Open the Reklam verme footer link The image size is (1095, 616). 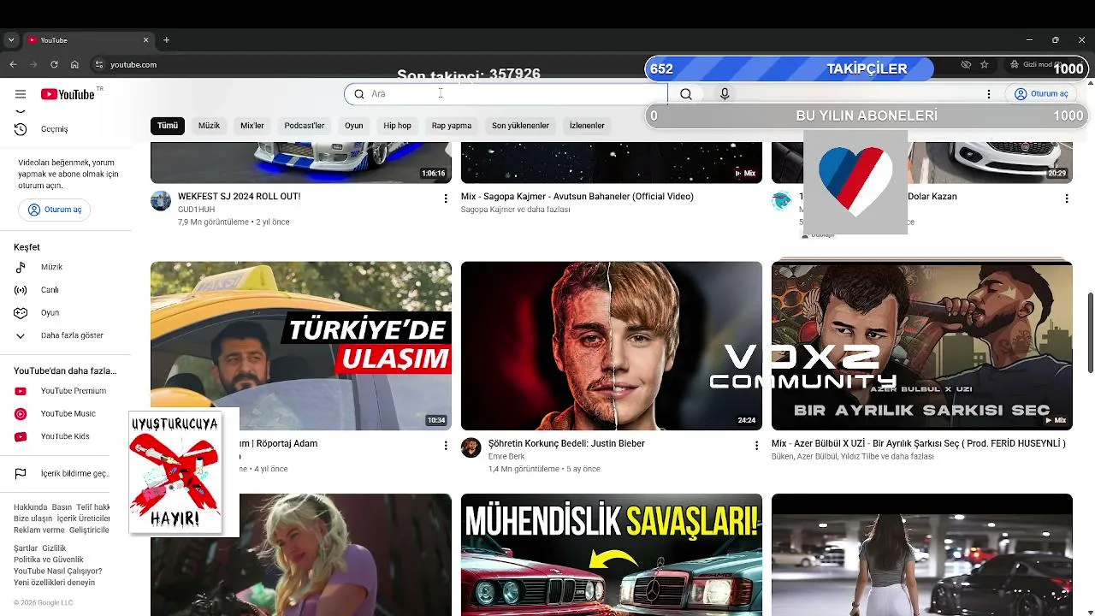click(39, 530)
